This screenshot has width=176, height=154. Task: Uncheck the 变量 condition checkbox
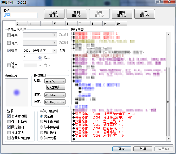9,51
